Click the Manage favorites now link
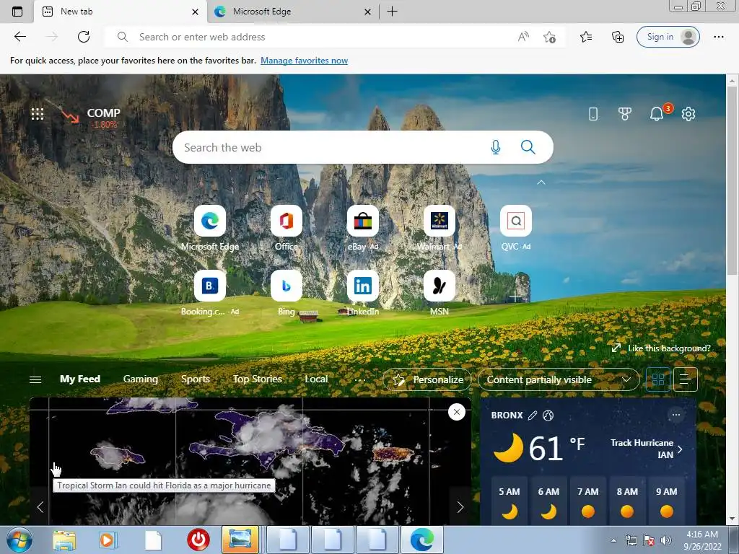739x554 pixels. [304, 61]
